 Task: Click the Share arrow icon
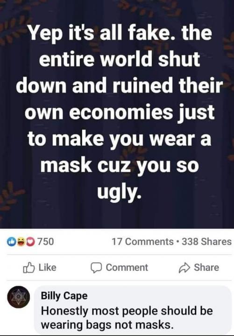click(x=184, y=268)
